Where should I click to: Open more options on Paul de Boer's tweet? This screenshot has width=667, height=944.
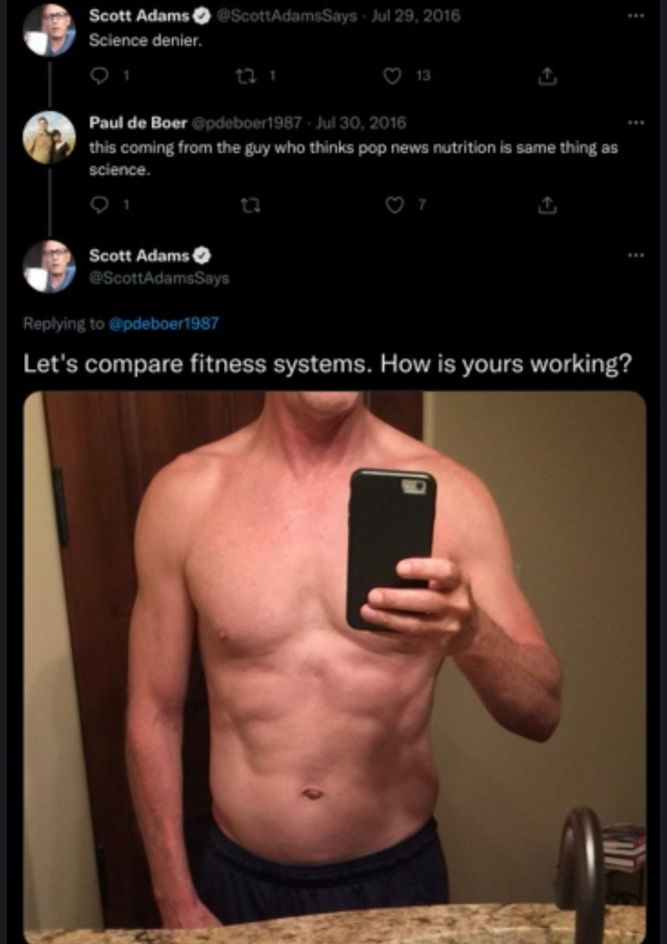tap(636, 123)
